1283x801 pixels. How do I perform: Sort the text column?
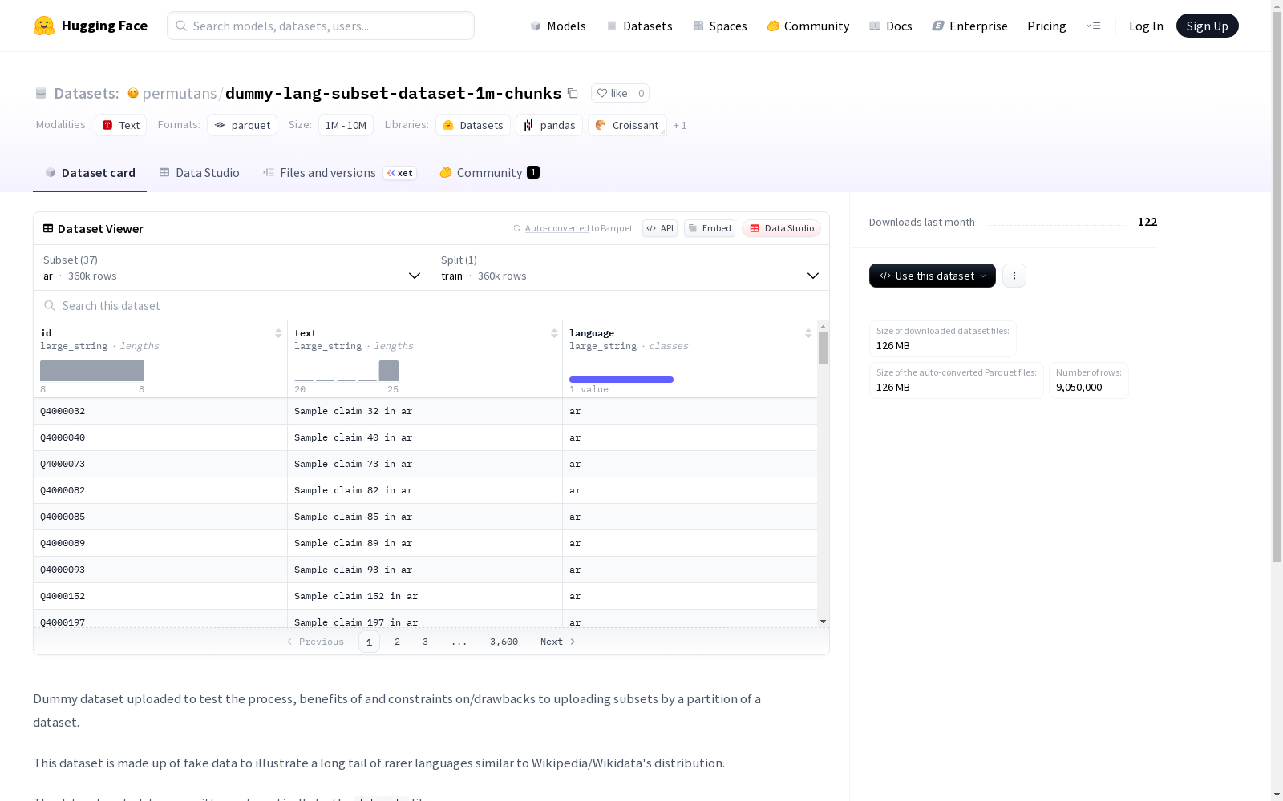coord(554,333)
